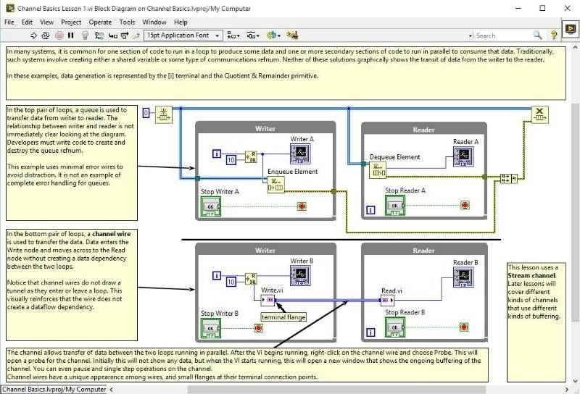Screen dimensions: 580x394
Task: Click the Channel Basics.lvproj/My Computer tab
Action: click(x=54, y=389)
